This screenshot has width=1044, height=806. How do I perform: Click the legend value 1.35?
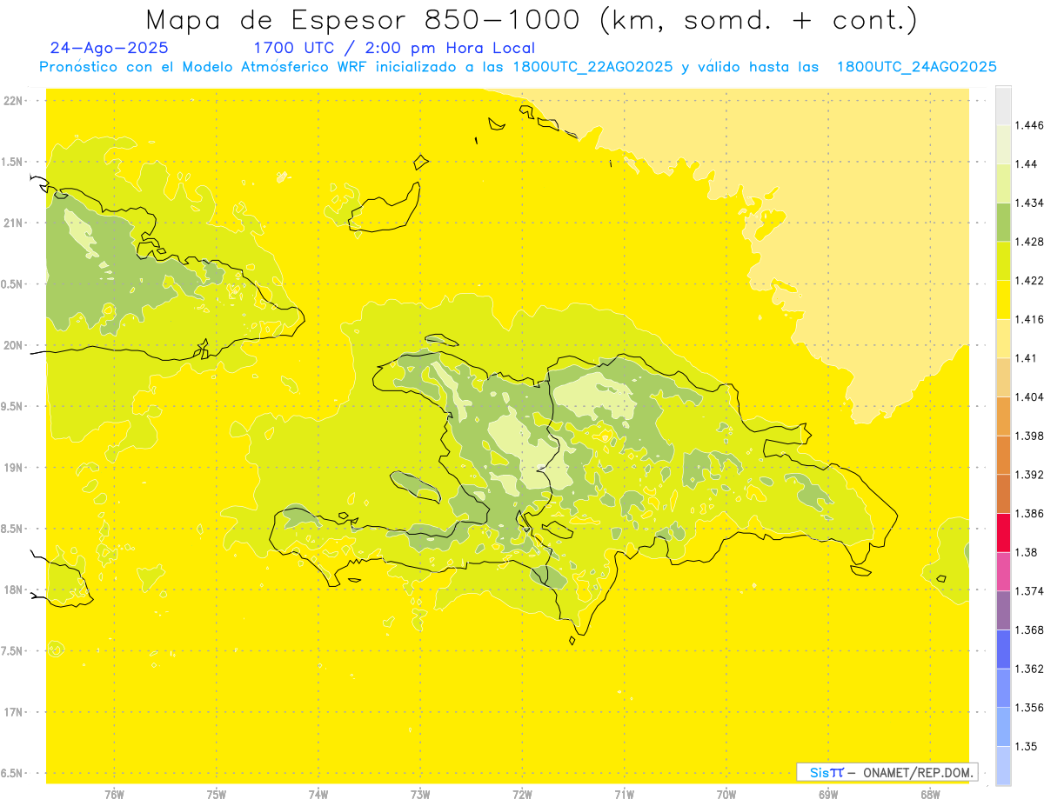coord(1027,746)
